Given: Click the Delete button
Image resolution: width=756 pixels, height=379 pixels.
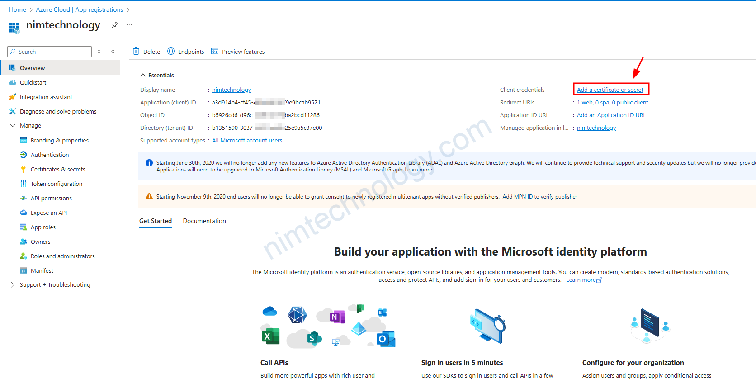Looking at the screenshot, I should click(146, 52).
